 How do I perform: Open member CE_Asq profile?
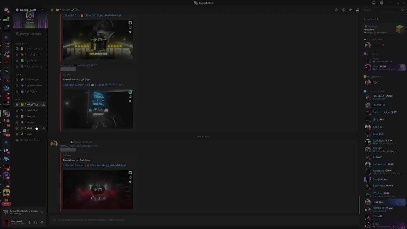click(384, 194)
